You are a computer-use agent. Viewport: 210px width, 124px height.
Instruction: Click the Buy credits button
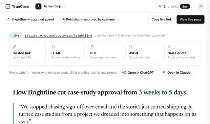pos(185,7)
